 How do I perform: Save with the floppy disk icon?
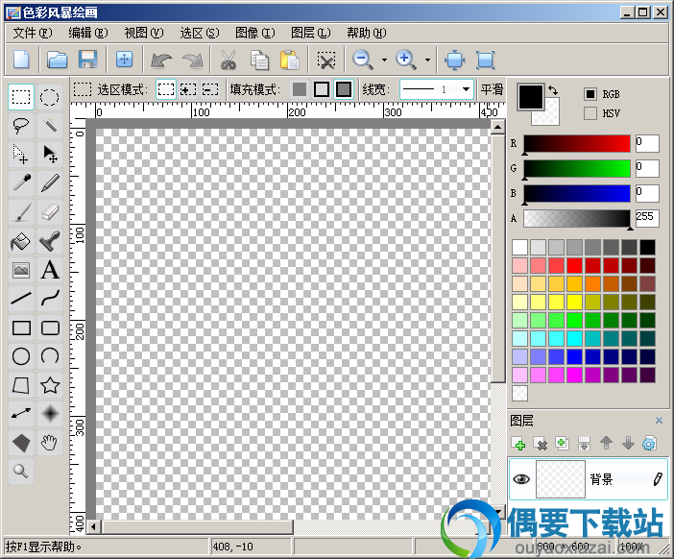coord(87,60)
